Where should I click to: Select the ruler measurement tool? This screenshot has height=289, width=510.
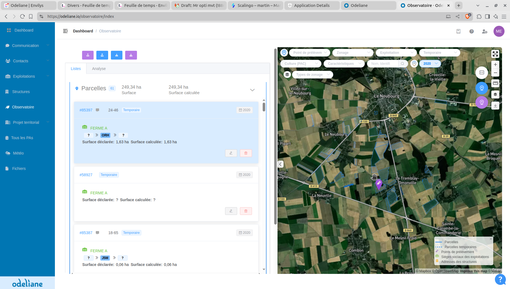495,83
